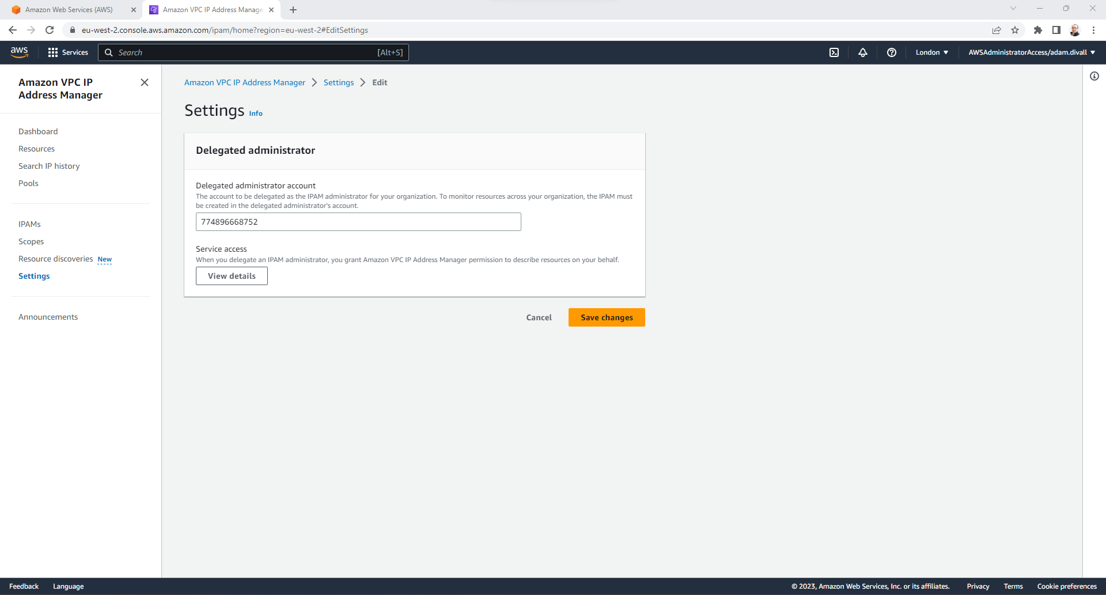Click the Save changes button
Screen dimensions: 1106x595
pyautogui.click(x=607, y=317)
